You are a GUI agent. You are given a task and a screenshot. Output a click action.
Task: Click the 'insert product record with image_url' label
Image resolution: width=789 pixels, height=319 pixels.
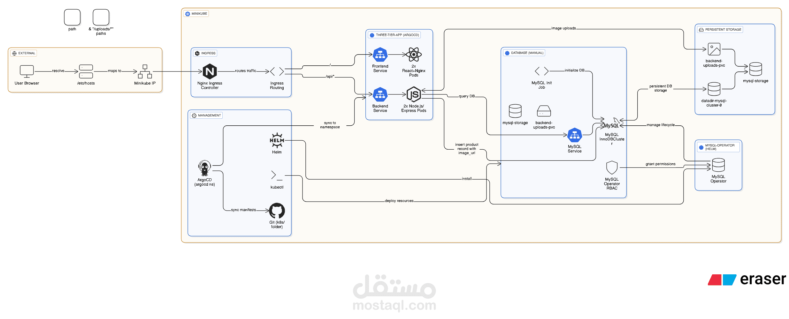coord(467,149)
